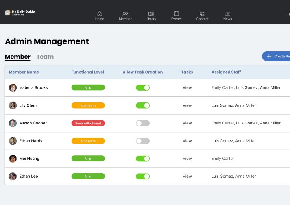
Task: Open the News icon
Action: click(x=227, y=14)
